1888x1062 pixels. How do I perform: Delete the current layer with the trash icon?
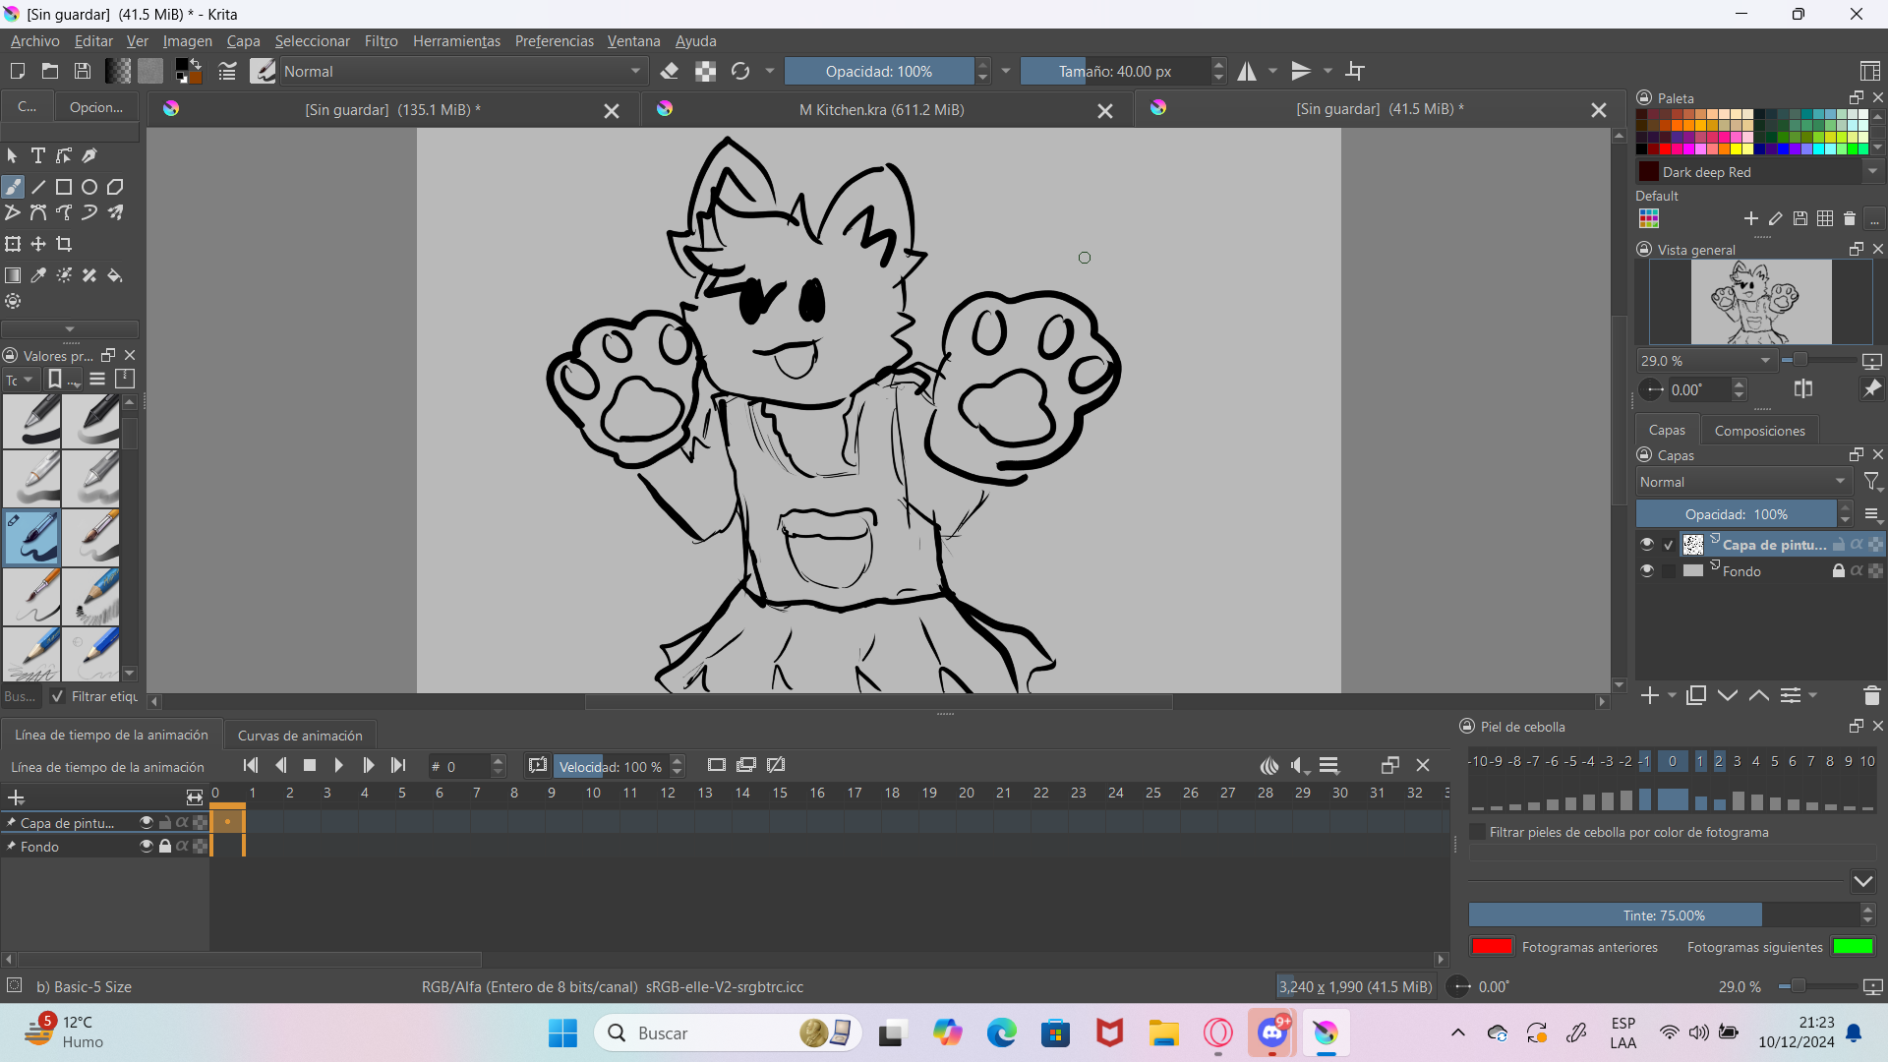(x=1871, y=695)
